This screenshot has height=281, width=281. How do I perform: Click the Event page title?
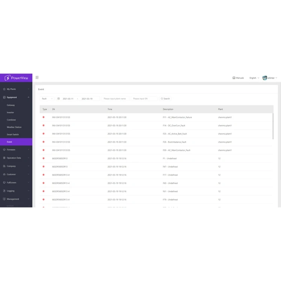click(x=41, y=89)
